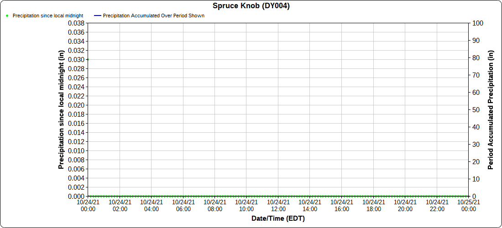The height and width of the screenshot is (228, 502).
Task: Click the 10/24/21 00:00 x-axis label
Action: tap(88, 205)
